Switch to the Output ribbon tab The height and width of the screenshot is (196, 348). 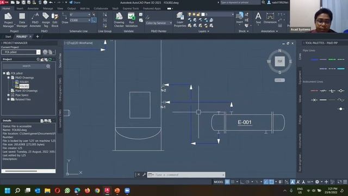click(x=71, y=9)
